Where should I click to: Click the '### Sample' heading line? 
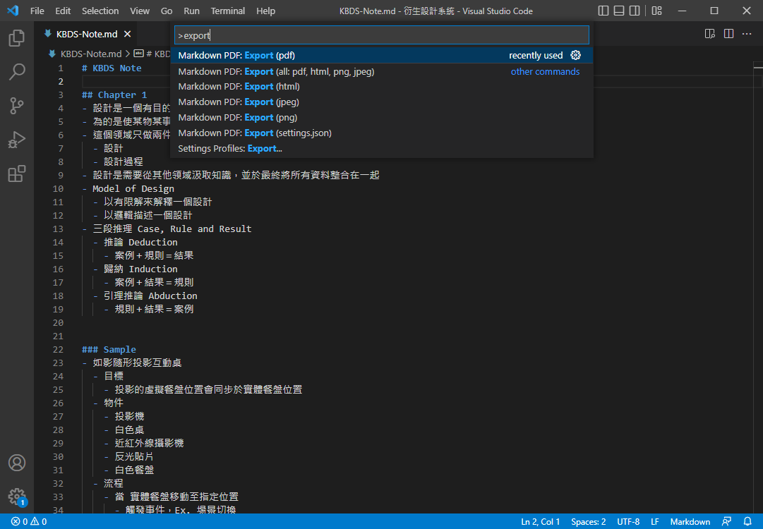tap(109, 350)
